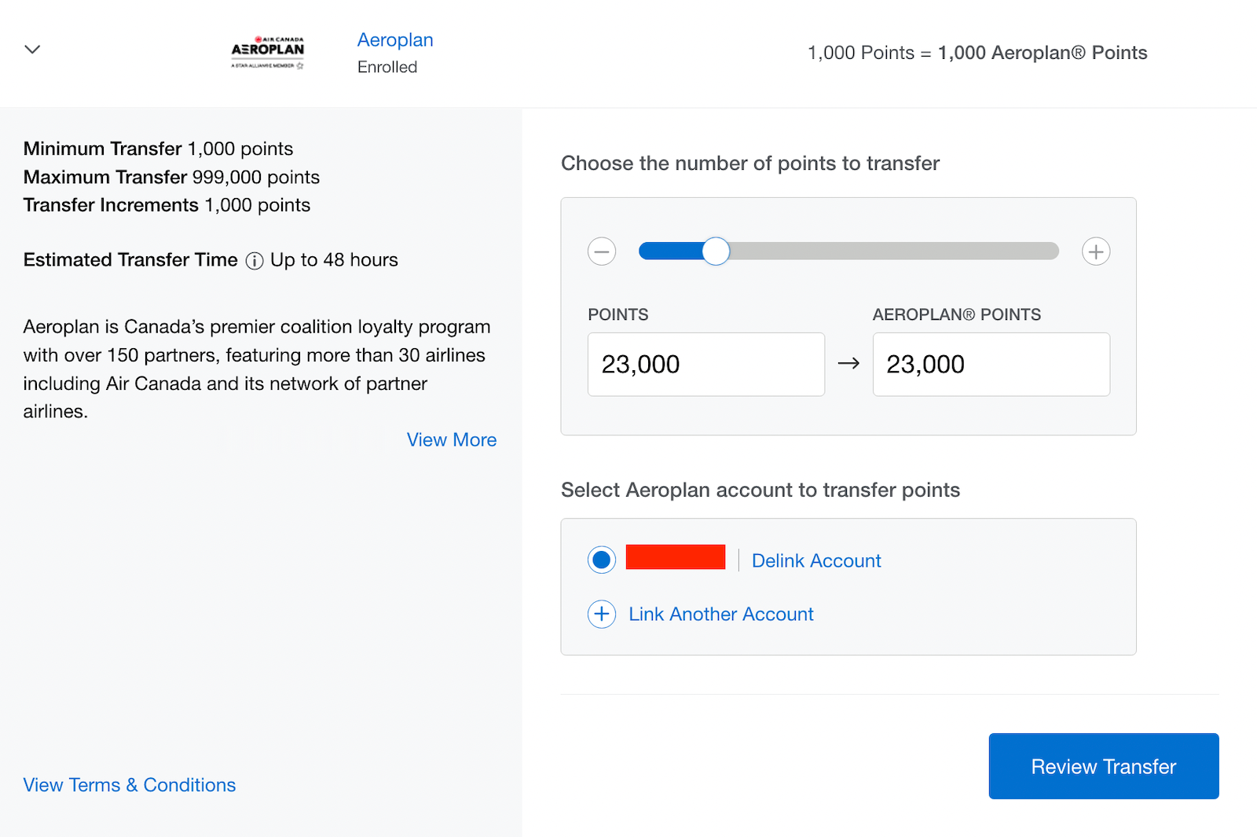Collapse the Aeroplan transfer panel
The width and height of the screenshot is (1257, 837).
point(32,50)
